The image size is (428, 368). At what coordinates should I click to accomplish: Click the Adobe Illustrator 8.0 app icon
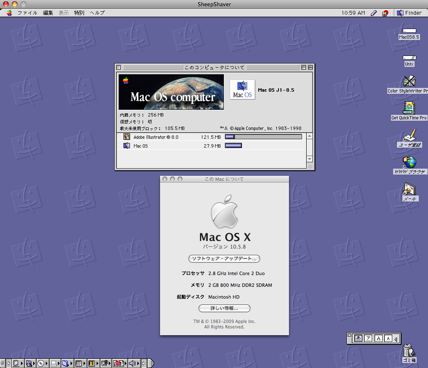click(x=127, y=137)
